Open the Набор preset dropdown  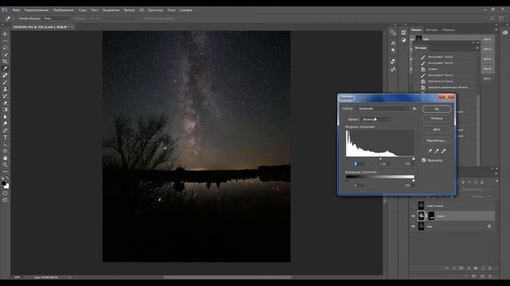(383, 109)
